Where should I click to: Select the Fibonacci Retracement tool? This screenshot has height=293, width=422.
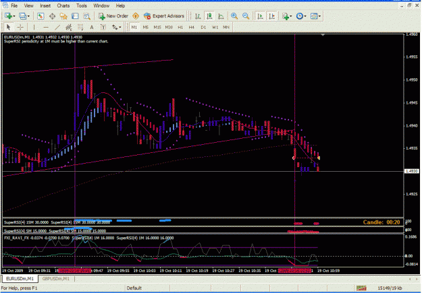tap(80, 27)
